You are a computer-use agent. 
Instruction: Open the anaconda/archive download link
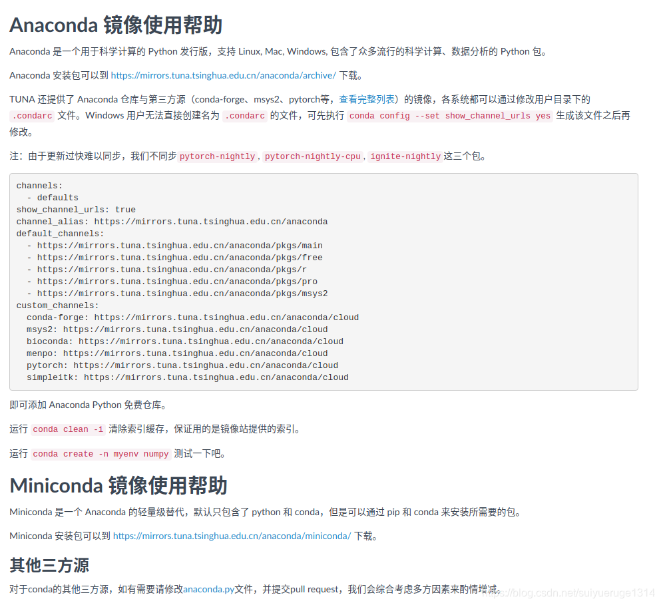click(x=224, y=75)
